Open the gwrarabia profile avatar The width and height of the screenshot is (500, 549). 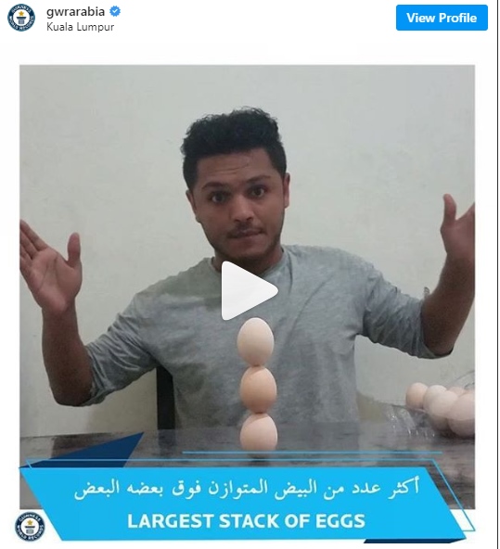coord(21,18)
